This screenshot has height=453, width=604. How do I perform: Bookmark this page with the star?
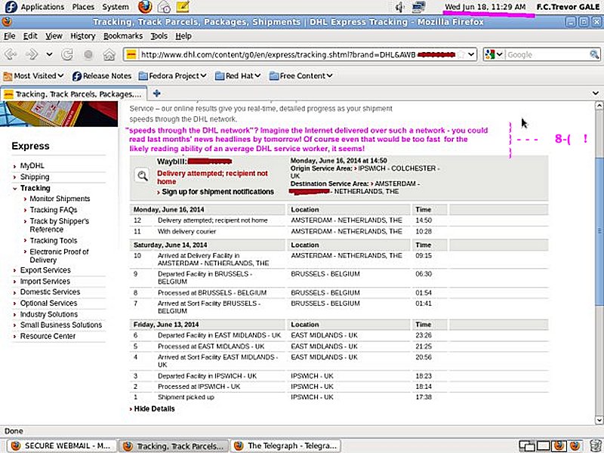[461, 54]
